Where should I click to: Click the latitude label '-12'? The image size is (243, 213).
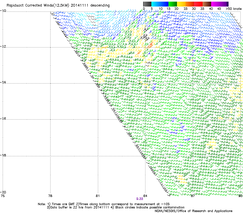pyautogui.click(x=3, y=47)
